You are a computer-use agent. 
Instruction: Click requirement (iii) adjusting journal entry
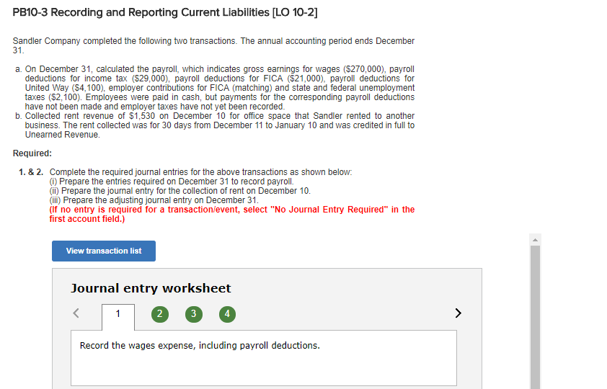154,200
